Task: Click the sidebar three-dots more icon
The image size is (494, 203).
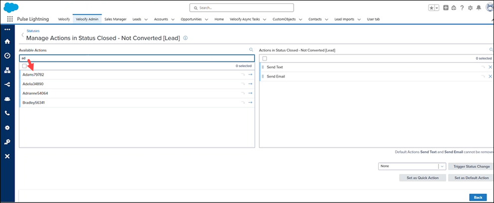Action: pyautogui.click(x=7, y=29)
